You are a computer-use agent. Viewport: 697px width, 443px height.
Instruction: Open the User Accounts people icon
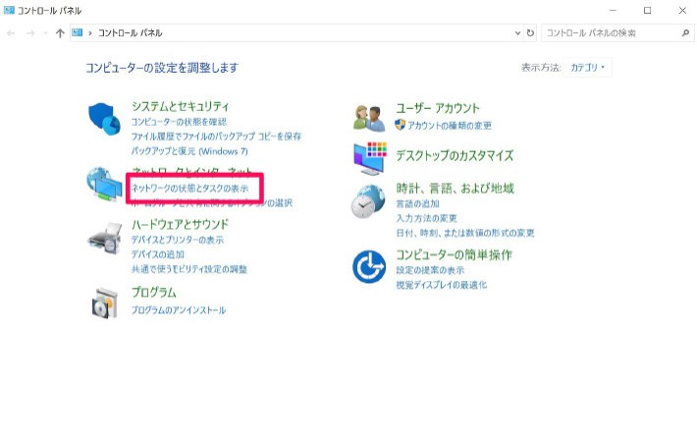coord(369,118)
